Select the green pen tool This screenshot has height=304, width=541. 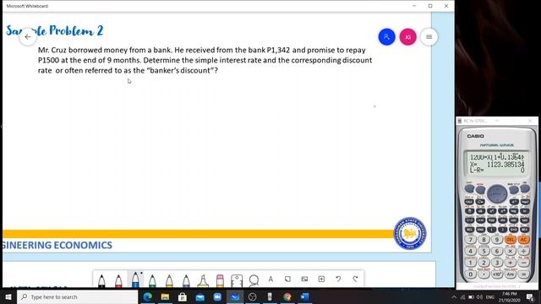coord(152,280)
